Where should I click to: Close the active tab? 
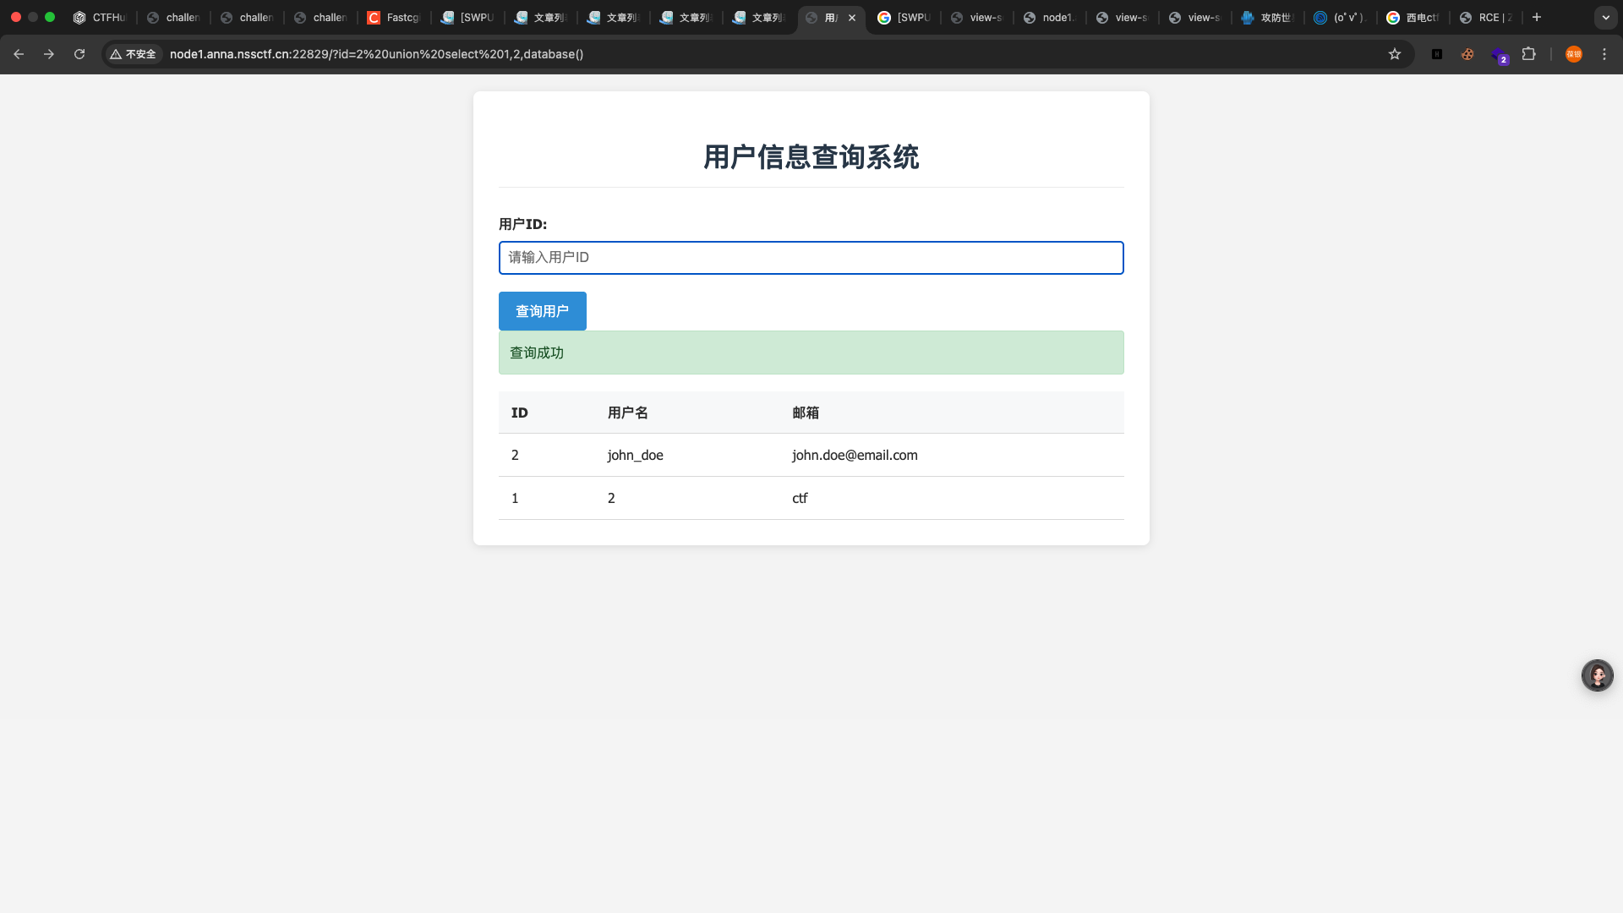pyautogui.click(x=852, y=18)
